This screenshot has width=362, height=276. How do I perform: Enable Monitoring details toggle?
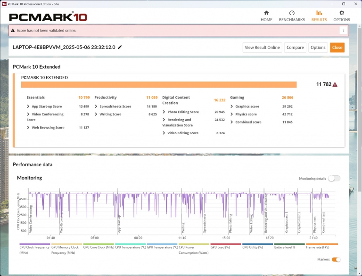tap(334, 179)
